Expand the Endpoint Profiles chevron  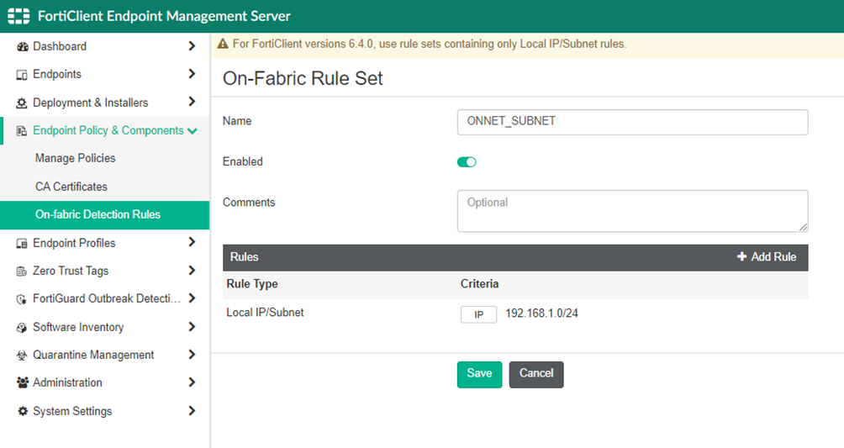[192, 242]
